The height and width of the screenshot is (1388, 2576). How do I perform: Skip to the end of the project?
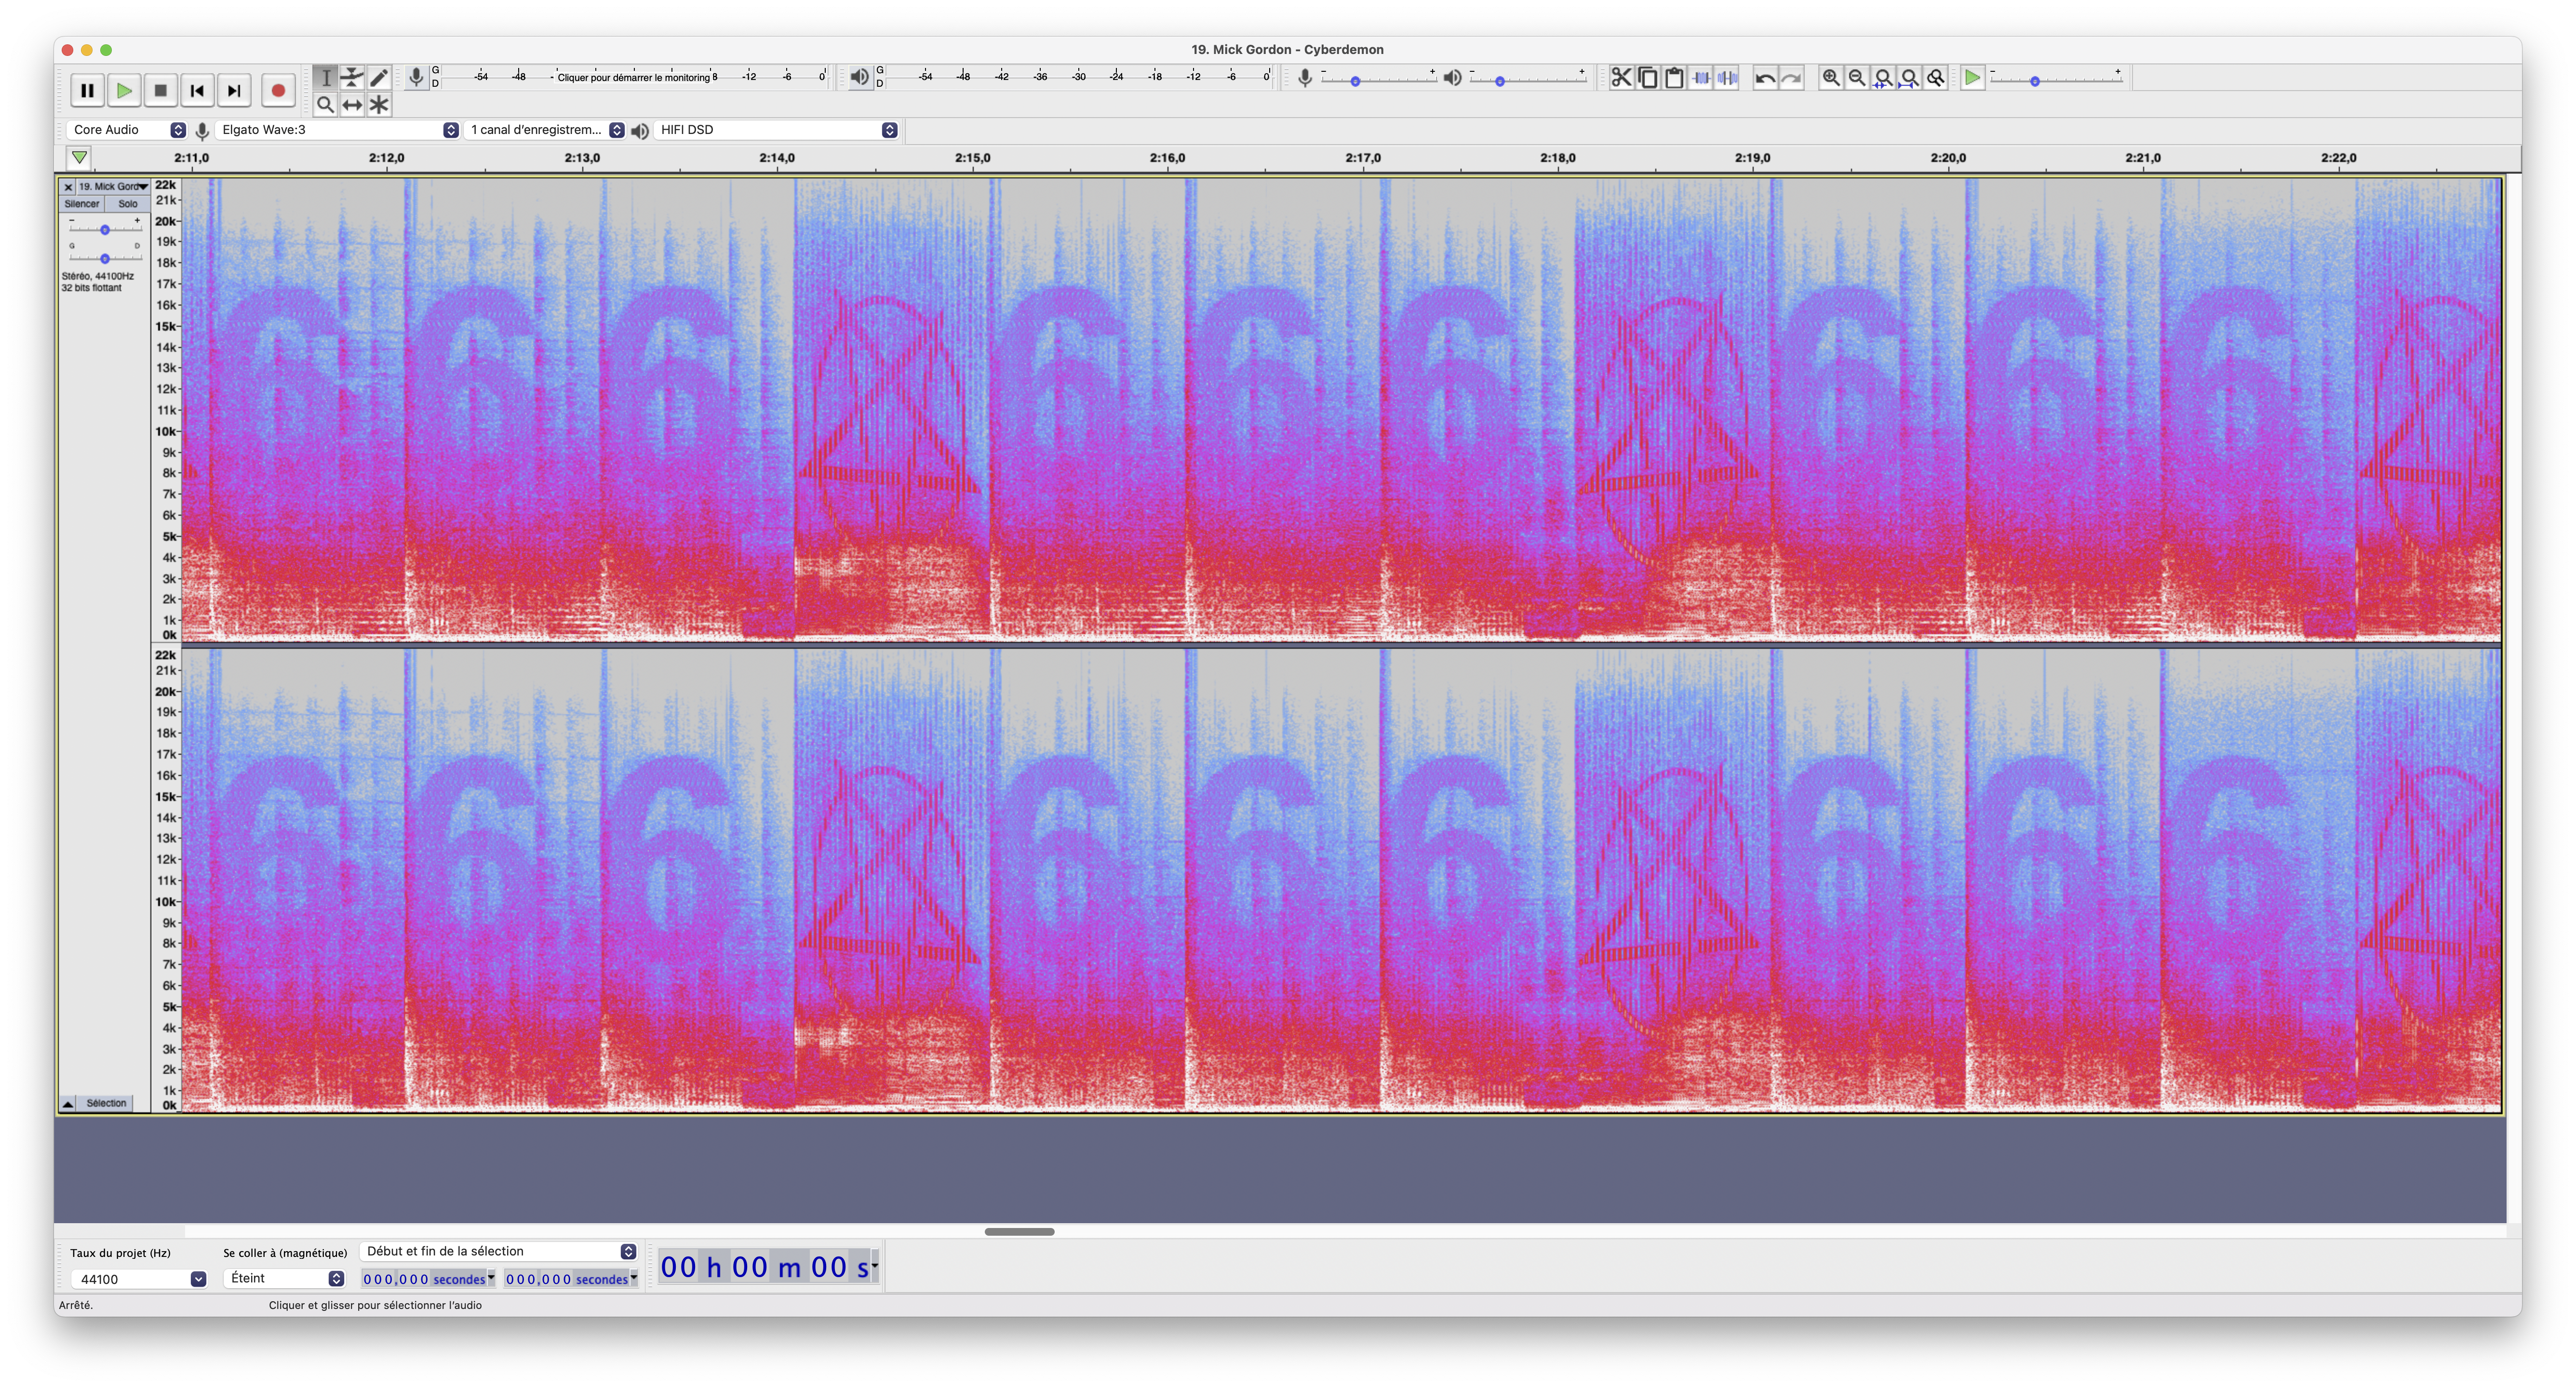click(234, 90)
